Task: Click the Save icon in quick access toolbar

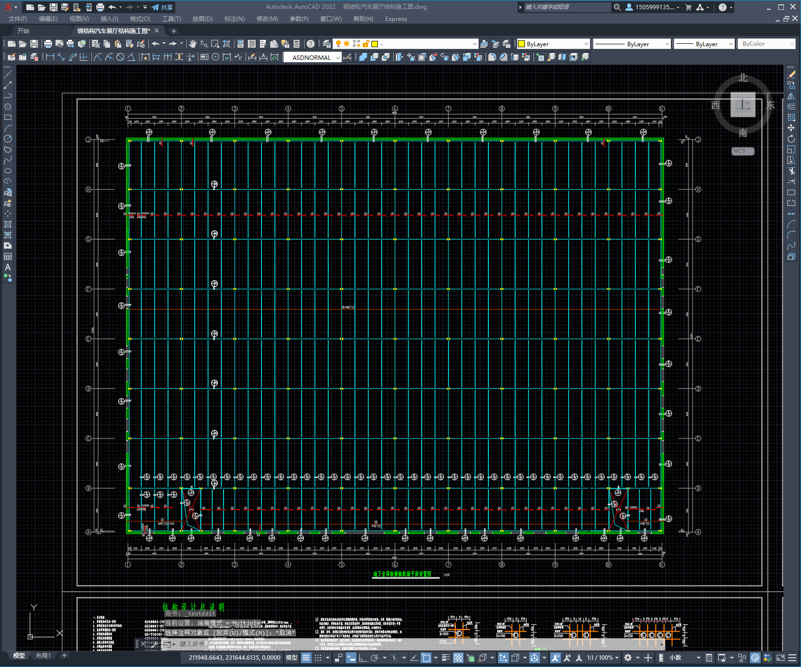Action: (x=54, y=7)
